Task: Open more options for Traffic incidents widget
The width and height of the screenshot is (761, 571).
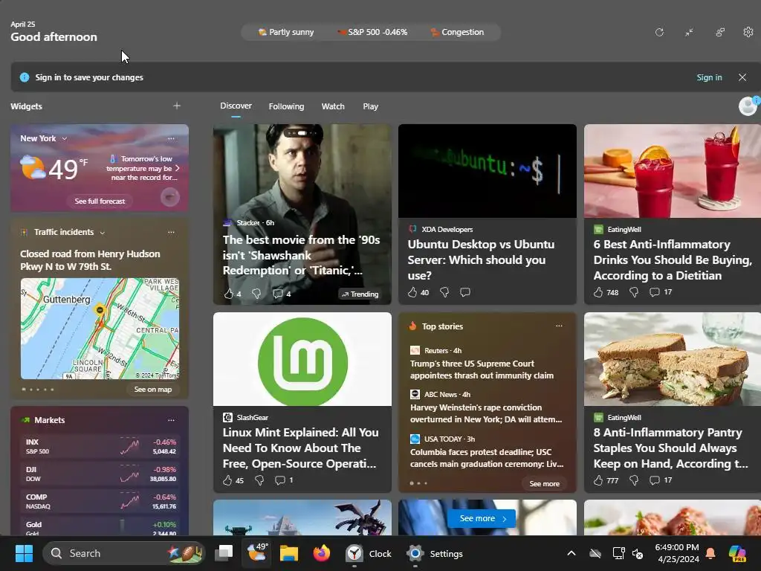Action: 171,232
